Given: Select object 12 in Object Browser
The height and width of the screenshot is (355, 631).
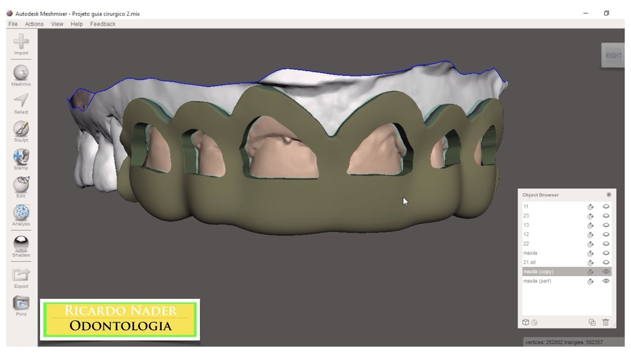Looking at the screenshot, I should click(566, 235).
